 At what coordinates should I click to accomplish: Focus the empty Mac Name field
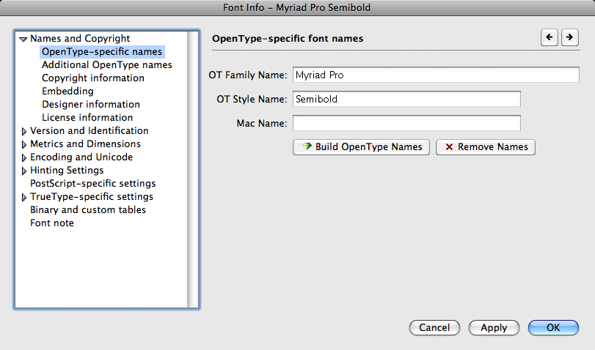pos(406,123)
